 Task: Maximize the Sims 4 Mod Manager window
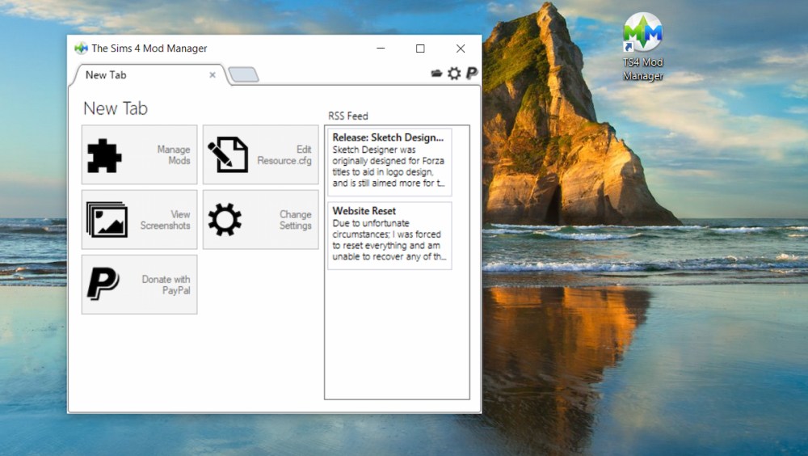click(x=420, y=49)
